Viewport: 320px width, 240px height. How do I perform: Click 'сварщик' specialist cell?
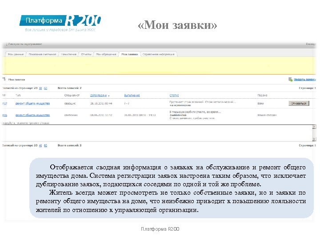coord(70,104)
